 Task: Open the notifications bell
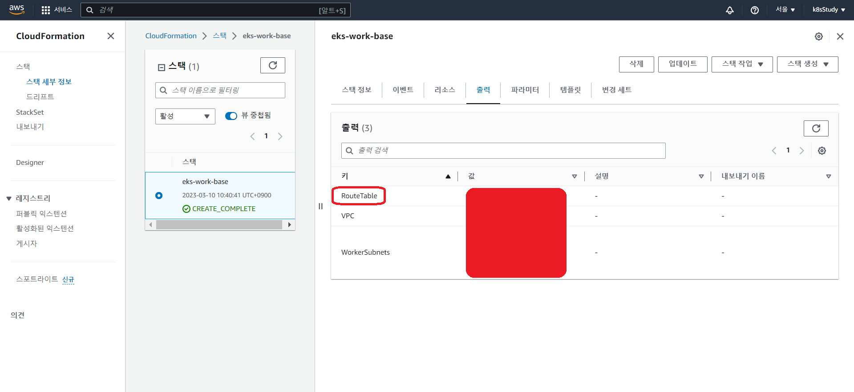(x=730, y=10)
